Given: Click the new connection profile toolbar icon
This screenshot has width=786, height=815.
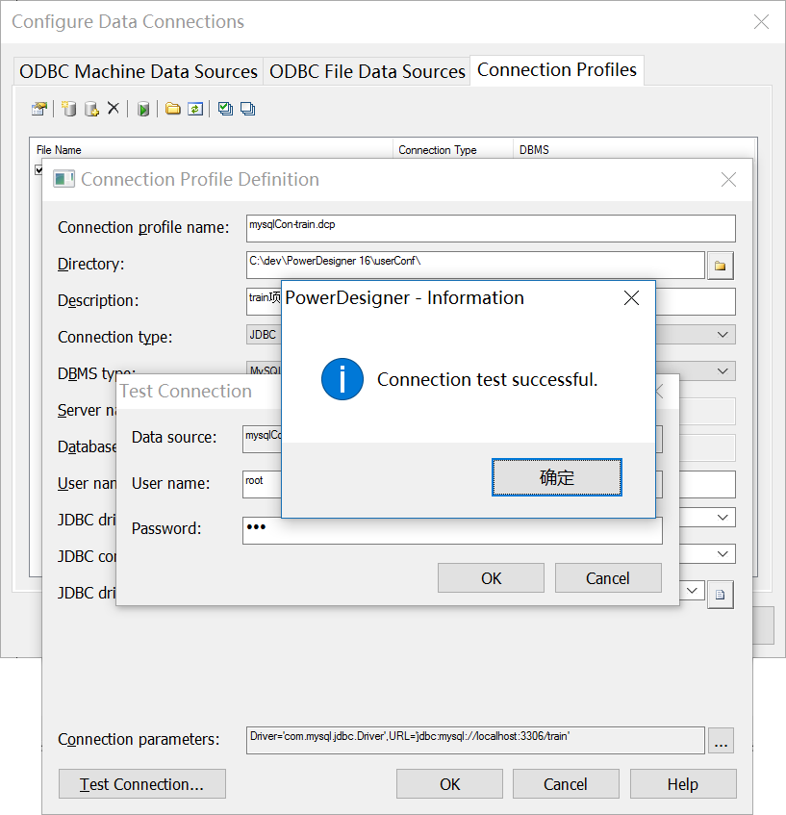Looking at the screenshot, I should [x=68, y=108].
